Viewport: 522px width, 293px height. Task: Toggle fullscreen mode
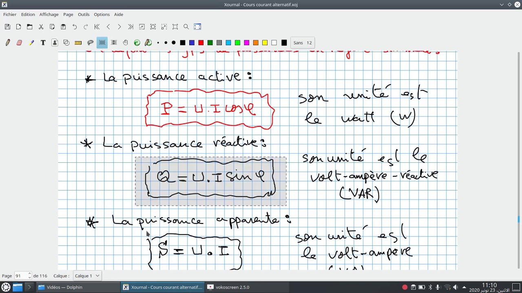pyautogui.click(x=197, y=27)
